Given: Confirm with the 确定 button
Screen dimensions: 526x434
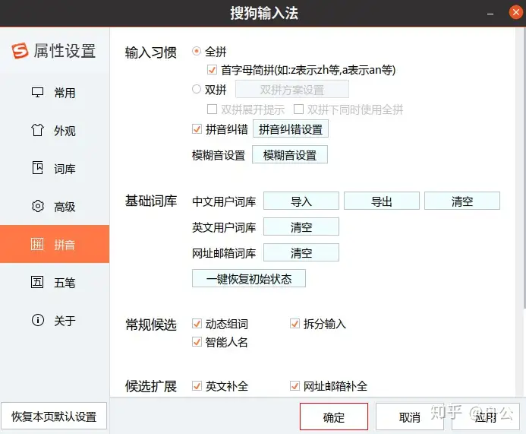Looking at the screenshot, I should (x=334, y=417).
